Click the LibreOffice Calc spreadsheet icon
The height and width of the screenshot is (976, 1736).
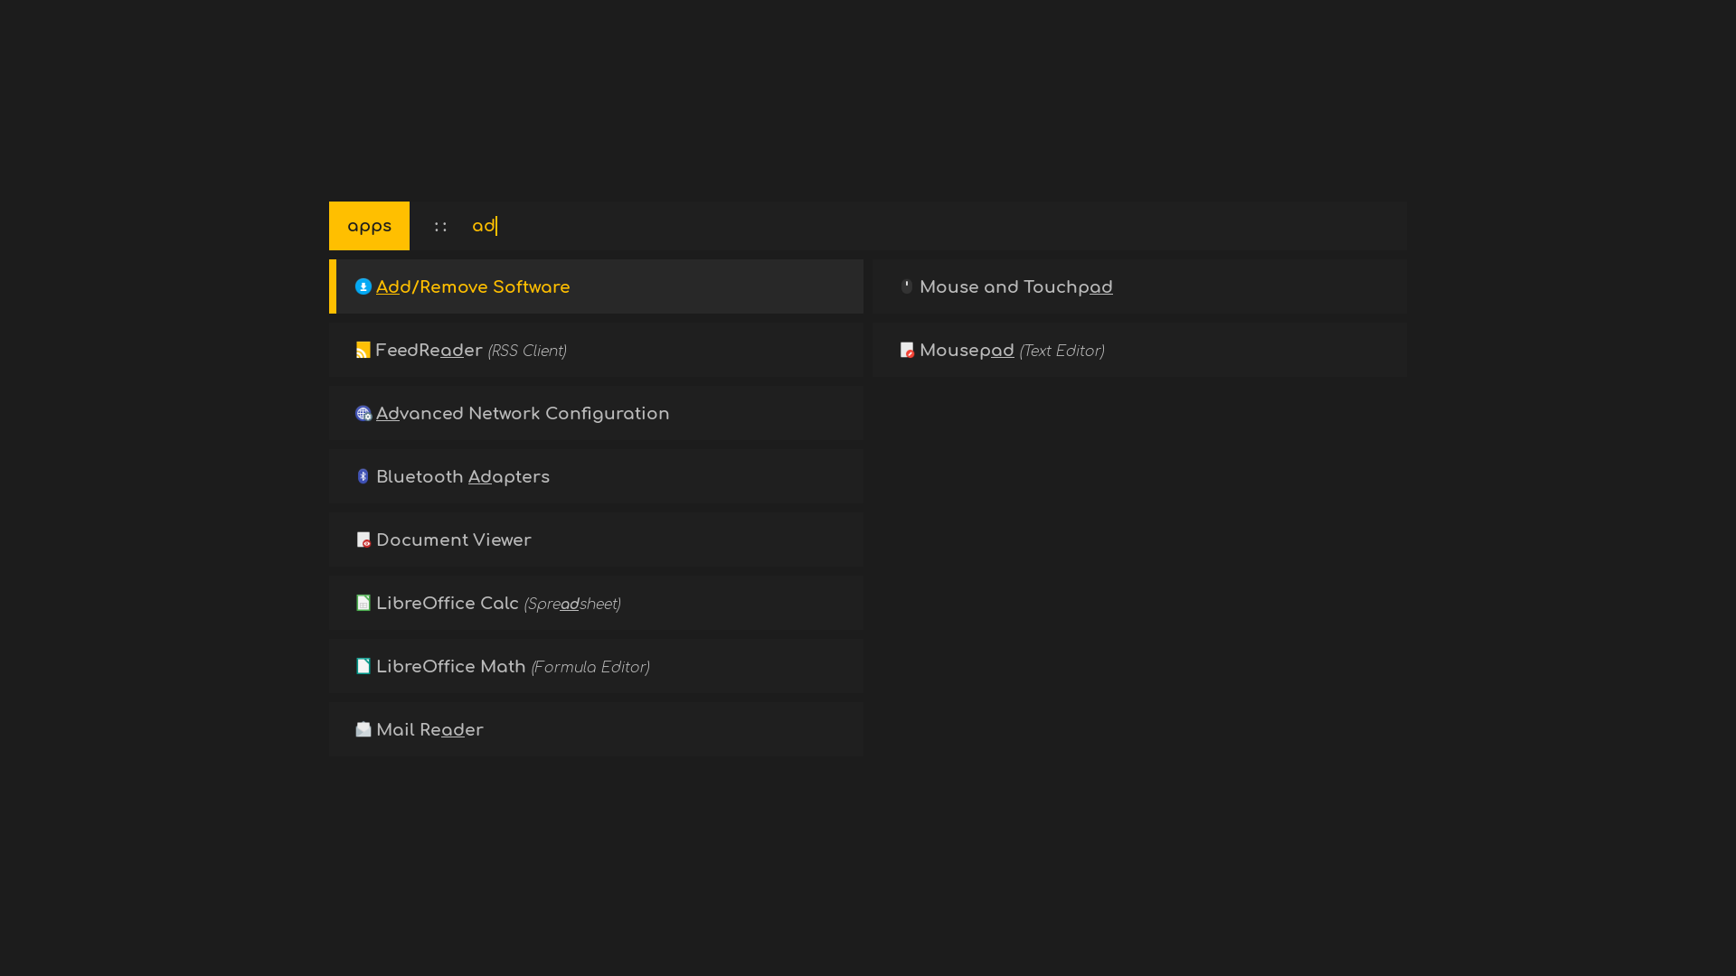pos(363,603)
